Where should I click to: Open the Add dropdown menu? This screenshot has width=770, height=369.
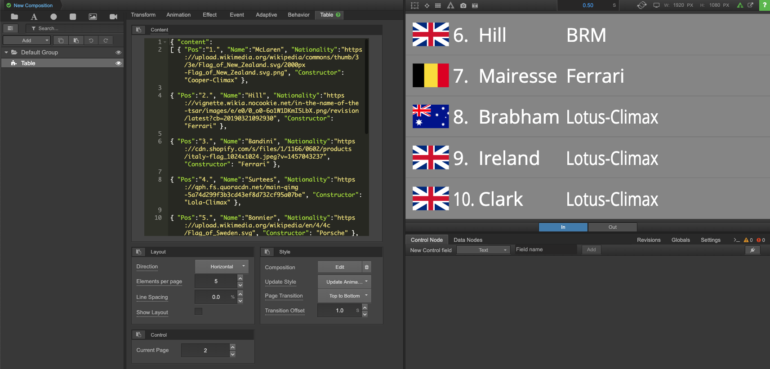[x=27, y=40]
